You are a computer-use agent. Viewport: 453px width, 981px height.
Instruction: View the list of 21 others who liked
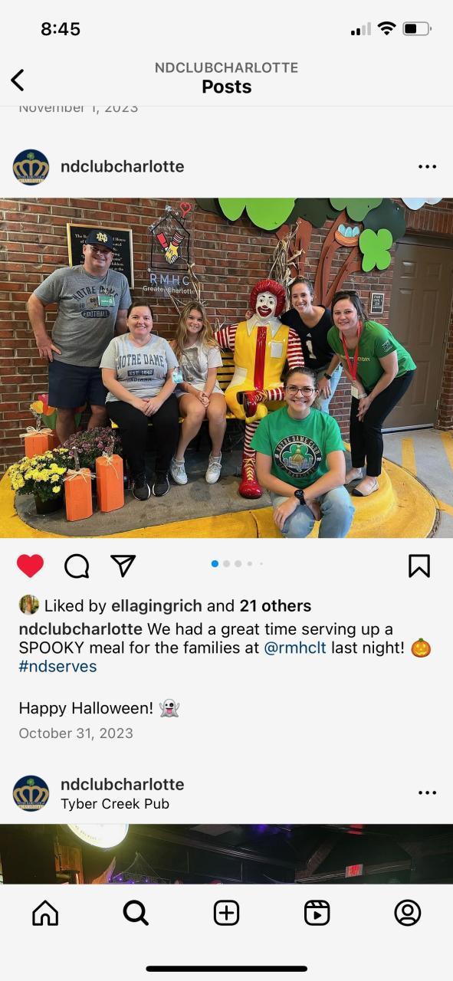pyautogui.click(x=275, y=605)
